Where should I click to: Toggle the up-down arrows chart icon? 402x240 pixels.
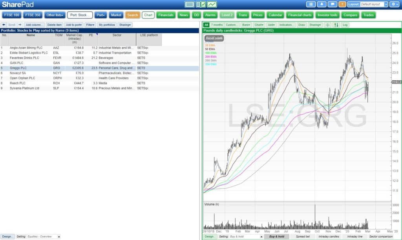tap(336, 25)
